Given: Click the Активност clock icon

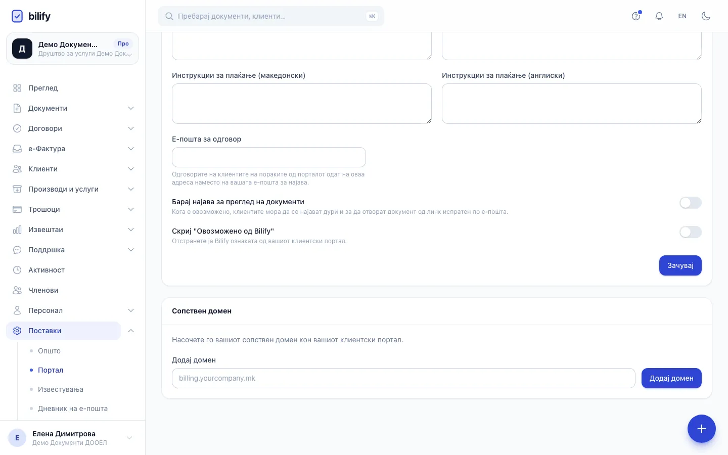Looking at the screenshot, I should (x=17, y=270).
